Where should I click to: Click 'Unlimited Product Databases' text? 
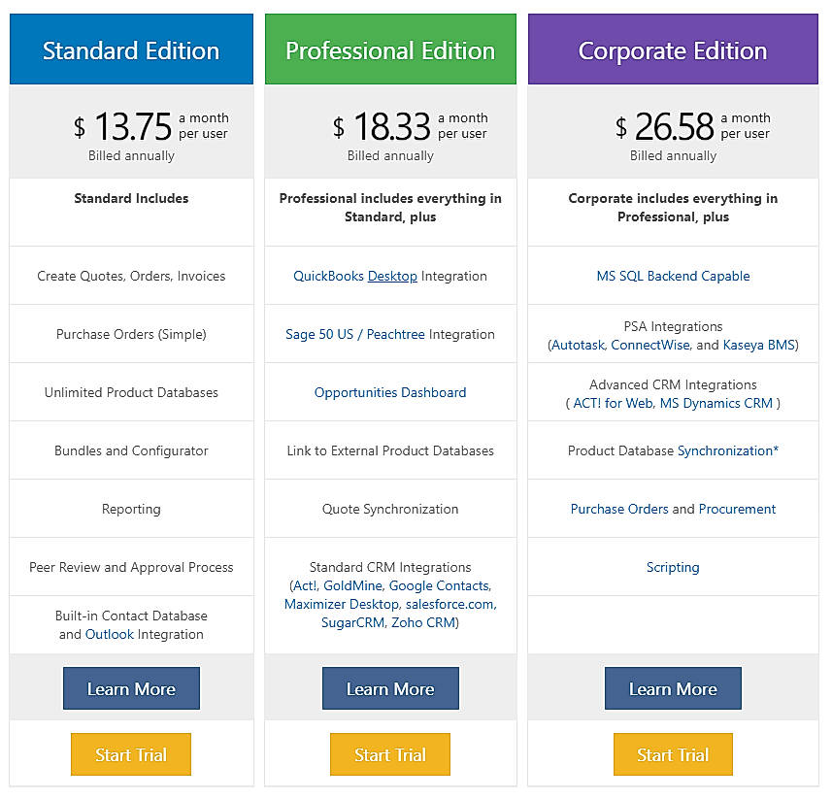click(131, 392)
